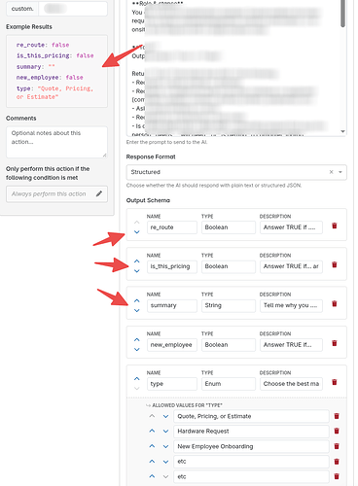Click the type name field
Viewport: 358px width, 486px height.
pos(172,384)
